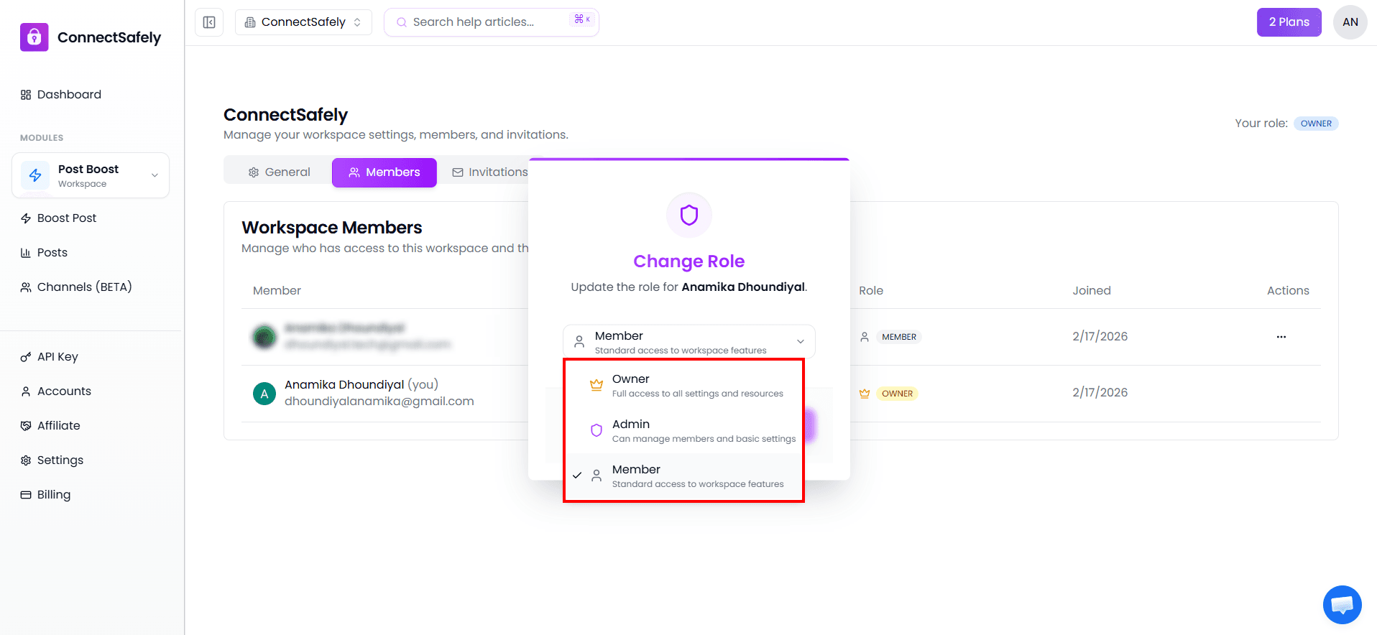Viewport: 1377px width, 635px height.
Task: Open API Key from sidebar
Action: click(57, 357)
